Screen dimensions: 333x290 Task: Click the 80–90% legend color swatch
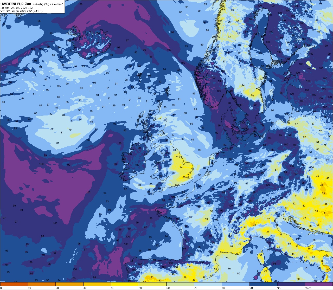point(236,284)
